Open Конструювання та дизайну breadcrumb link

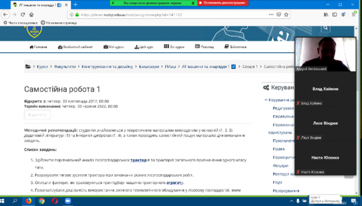[x=107, y=67]
